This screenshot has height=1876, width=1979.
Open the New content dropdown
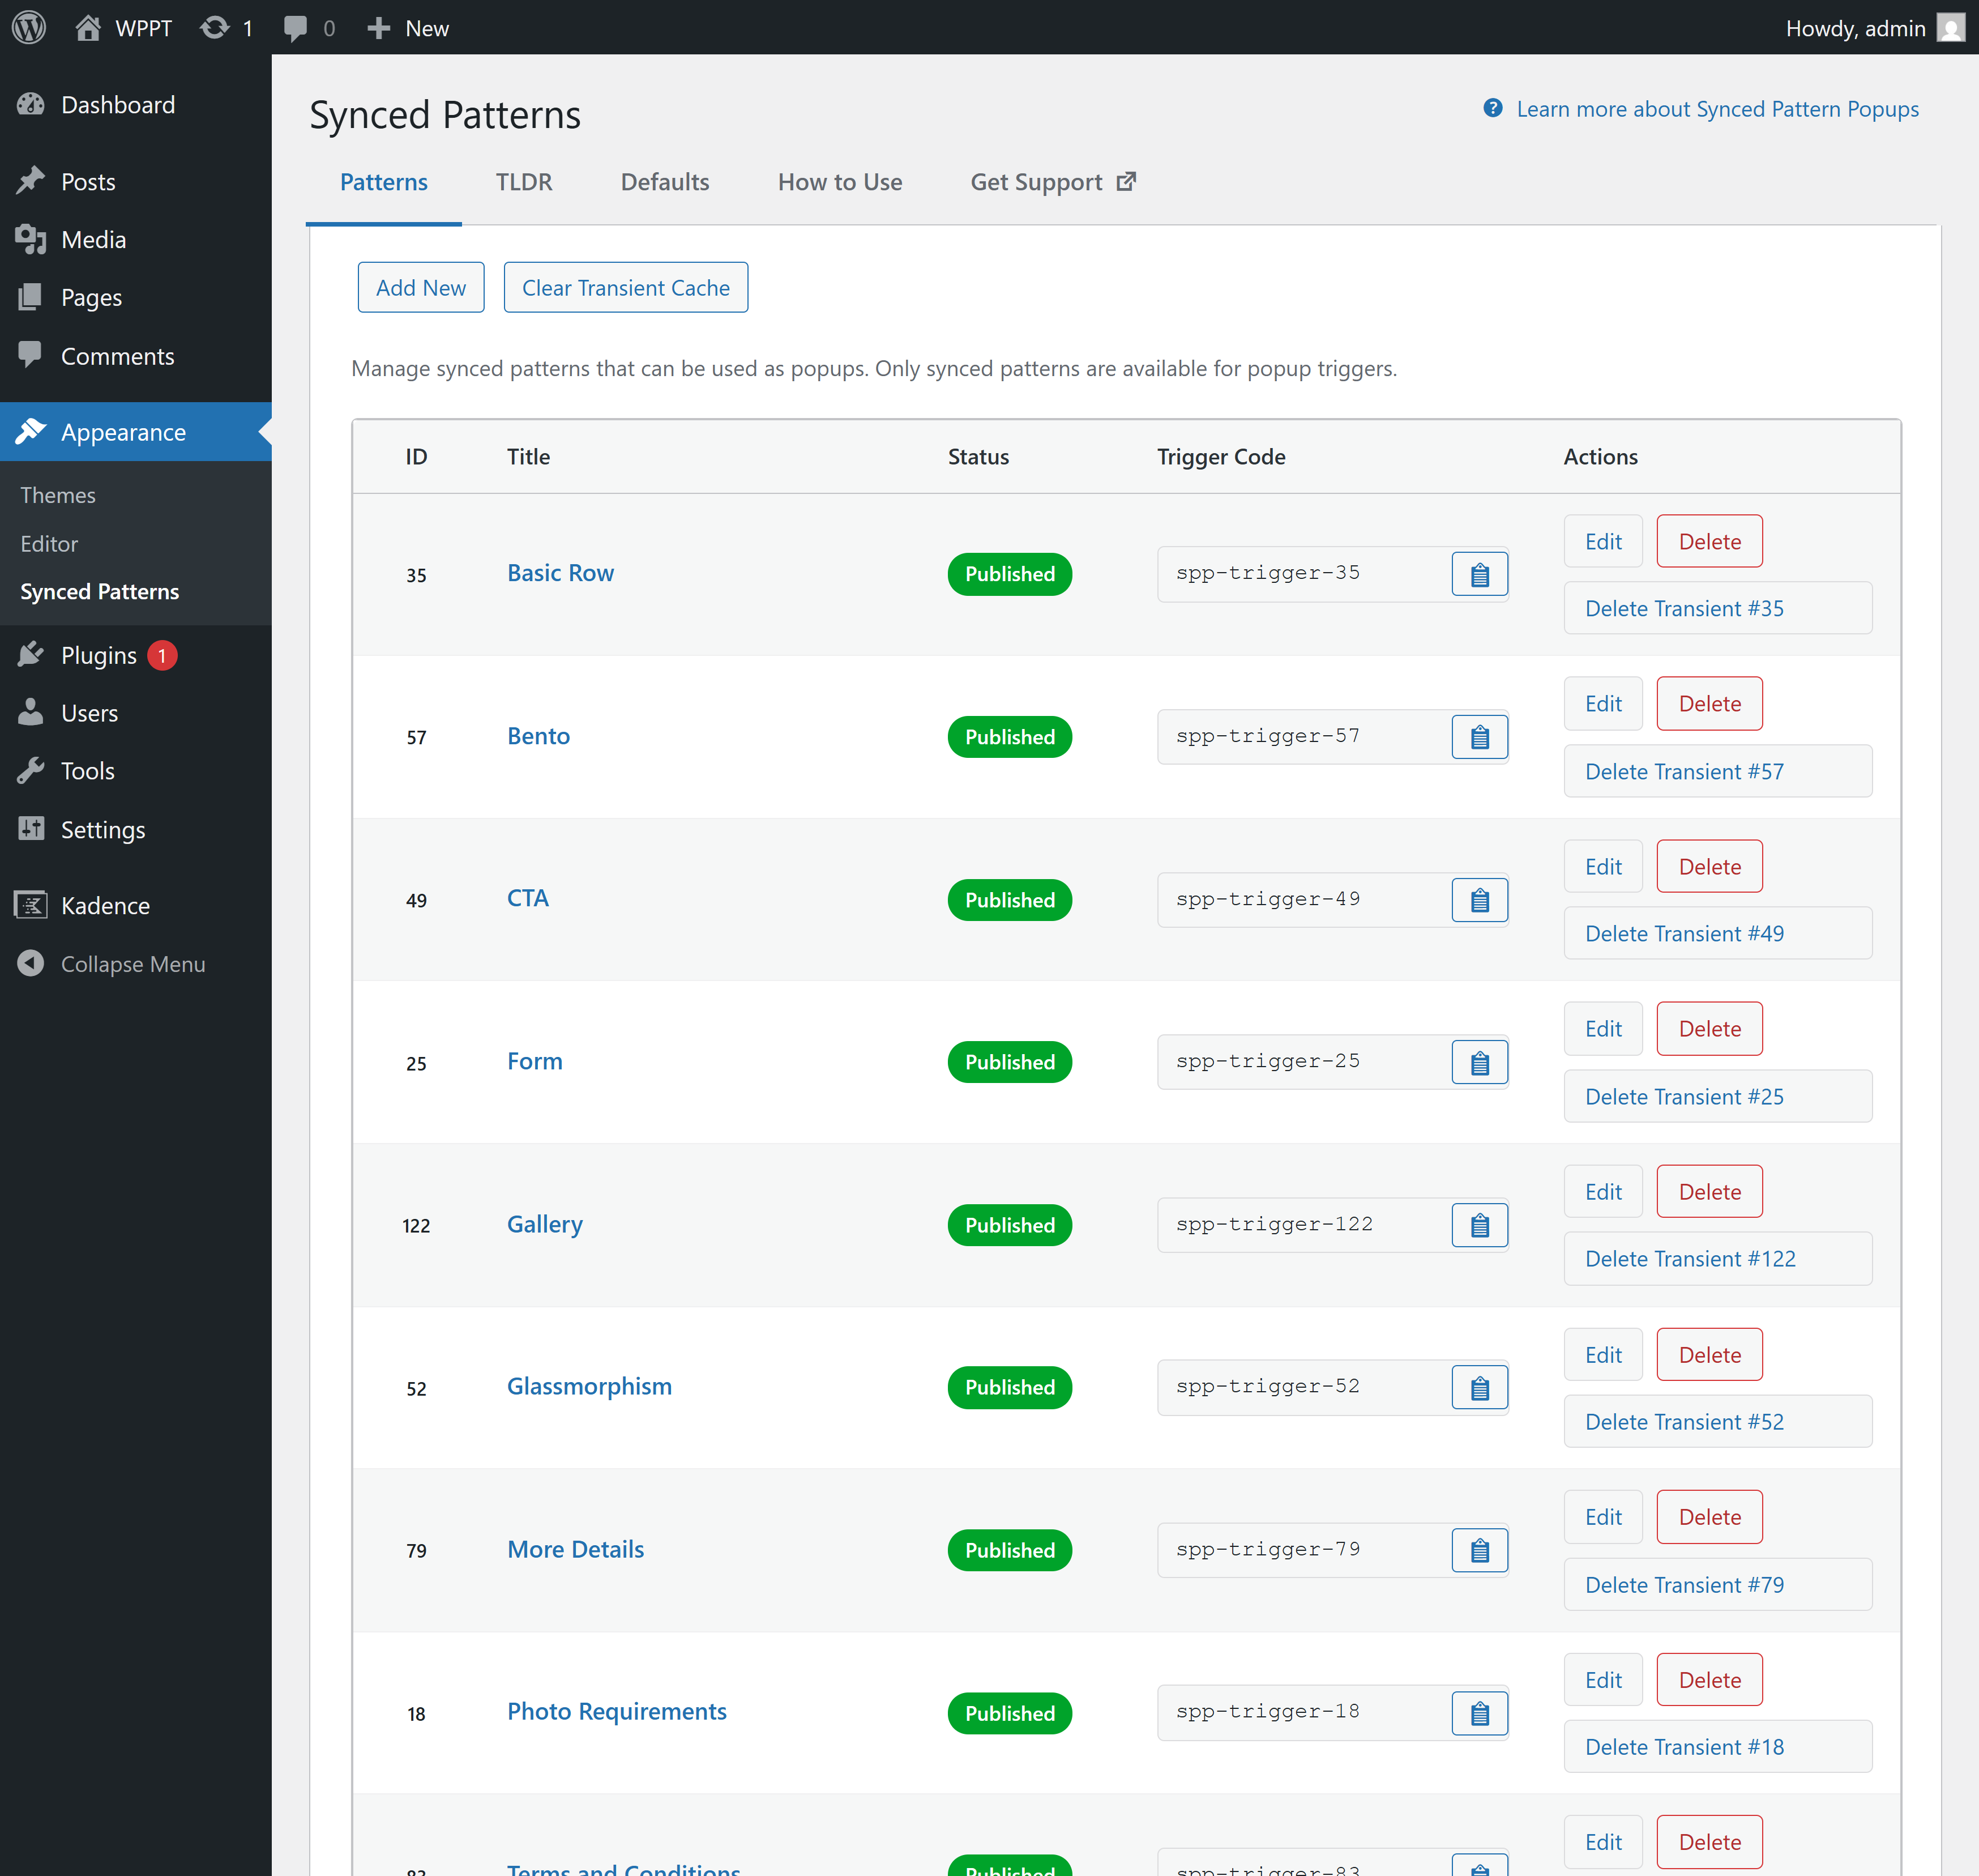pos(408,27)
